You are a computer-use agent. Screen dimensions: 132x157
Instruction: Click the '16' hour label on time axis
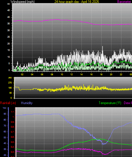pyautogui.click(x=91, y=74)
